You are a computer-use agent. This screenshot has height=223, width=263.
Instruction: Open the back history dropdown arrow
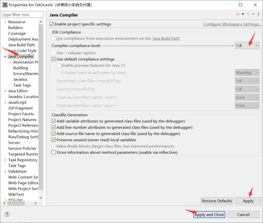point(243,14)
